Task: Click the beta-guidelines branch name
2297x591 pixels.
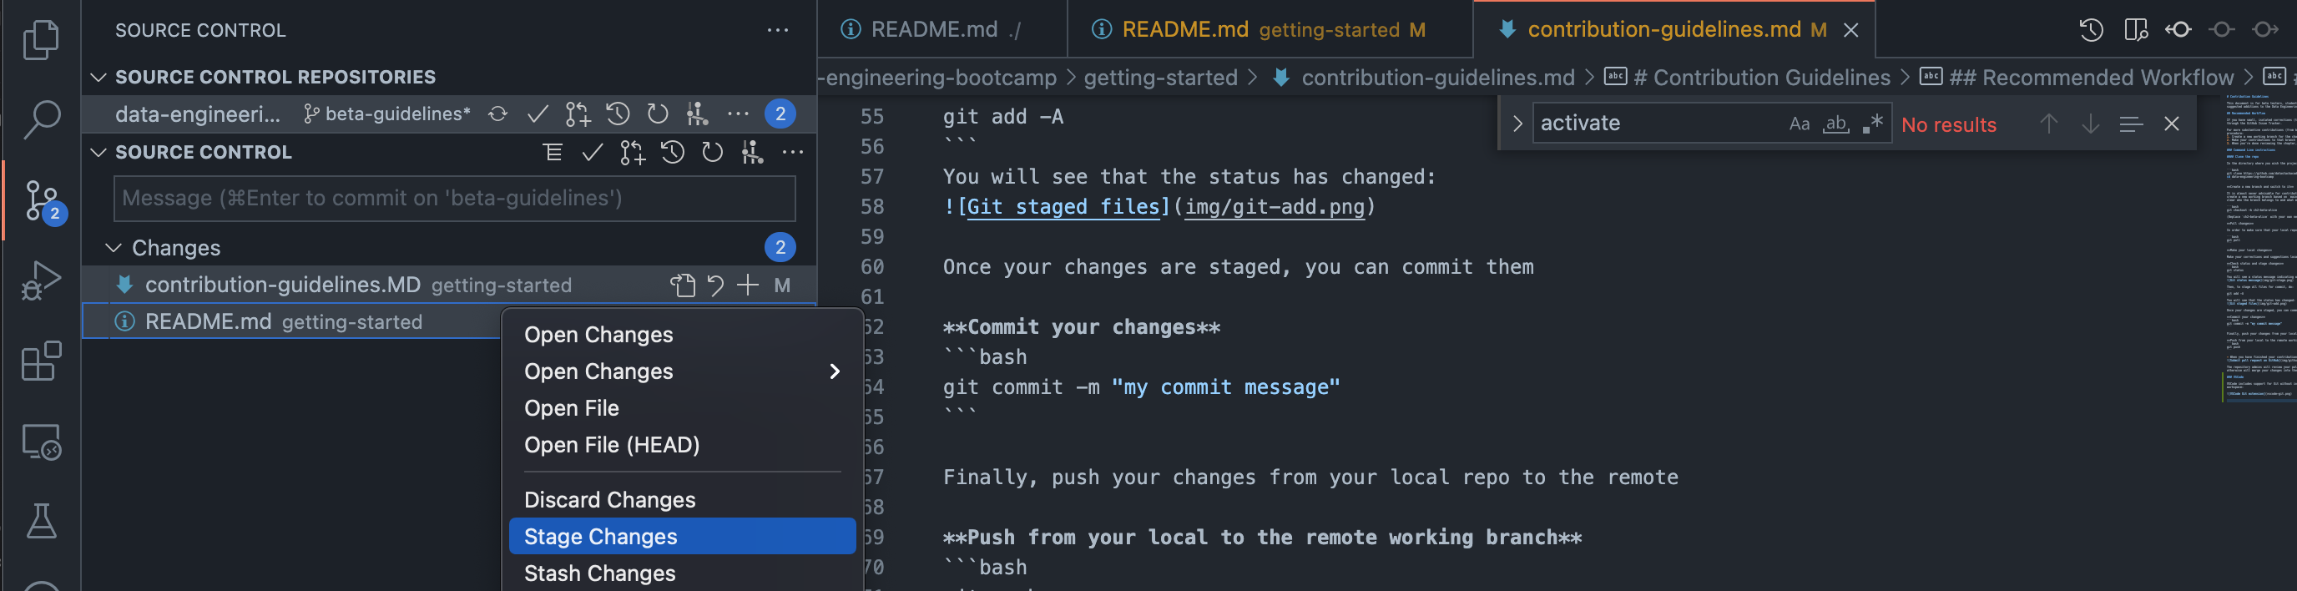Action: [396, 114]
